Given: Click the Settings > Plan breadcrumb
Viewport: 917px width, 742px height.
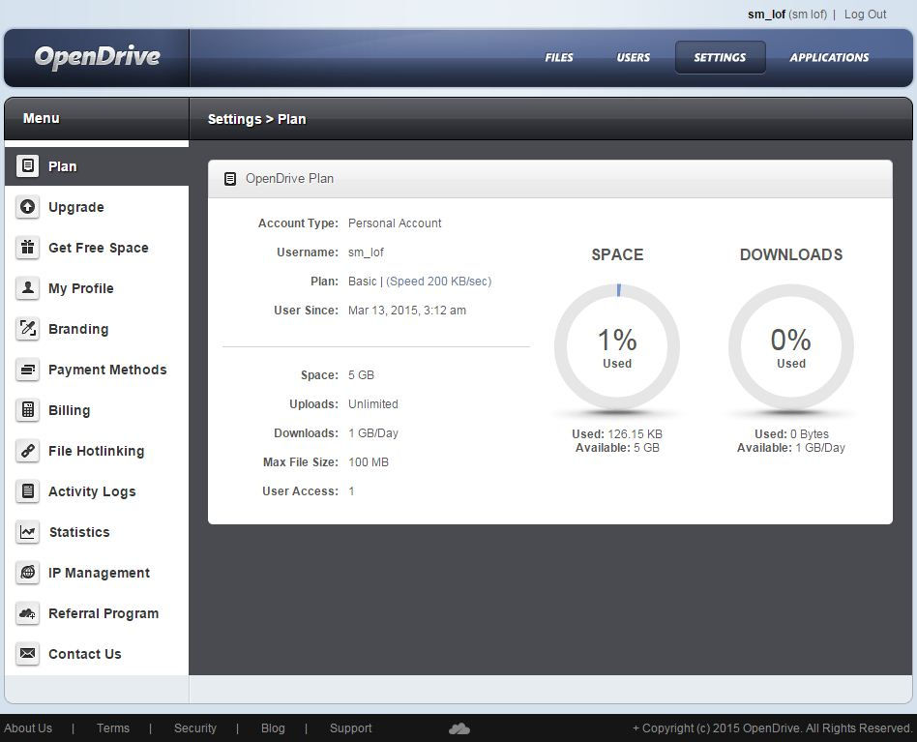Looking at the screenshot, I should pyautogui.click(x=256, y=119).
